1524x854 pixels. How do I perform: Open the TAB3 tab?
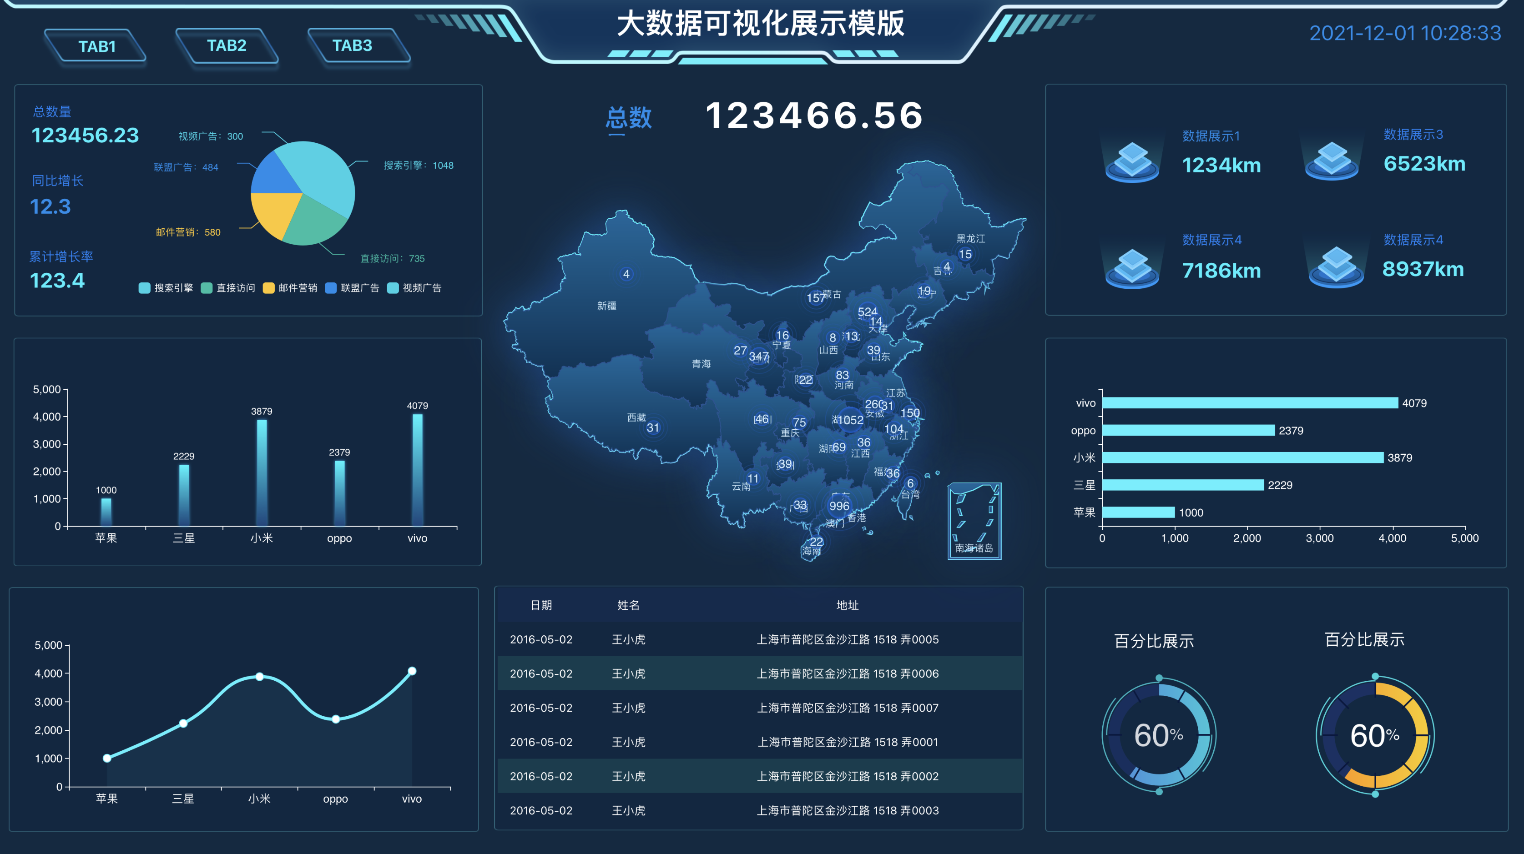(353, 45)
